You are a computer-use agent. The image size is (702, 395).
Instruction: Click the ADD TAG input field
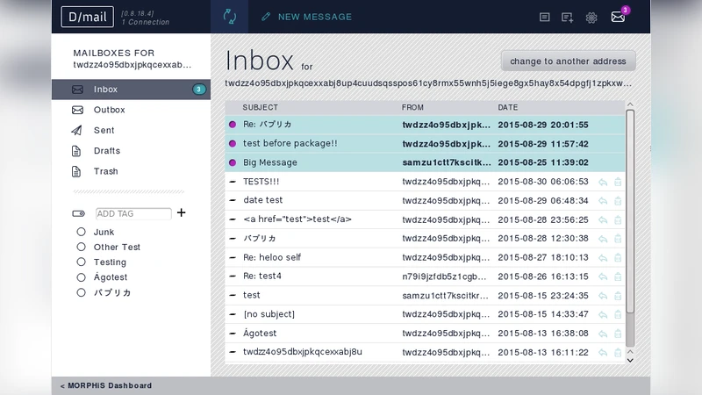133,213
